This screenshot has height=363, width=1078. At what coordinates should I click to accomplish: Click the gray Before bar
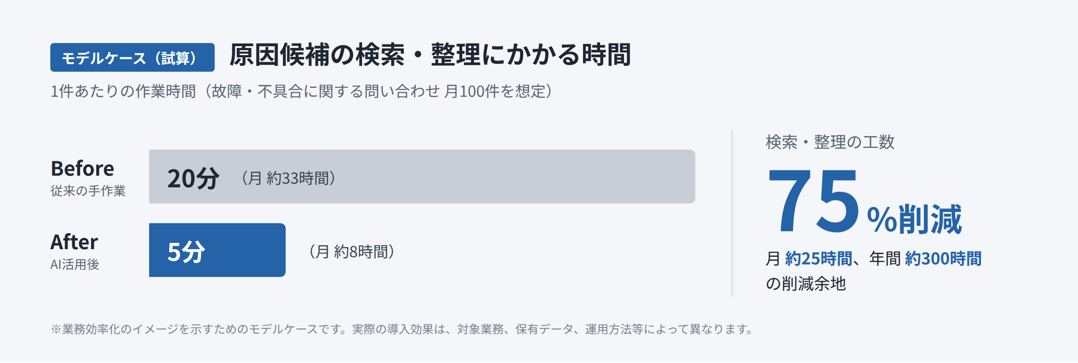(x=422, y=177)
